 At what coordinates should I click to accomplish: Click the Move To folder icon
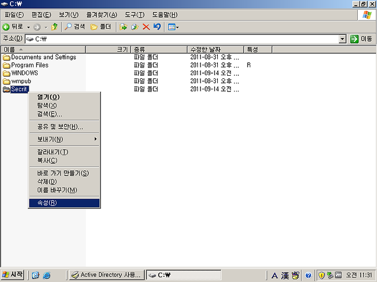click(123, 27)
